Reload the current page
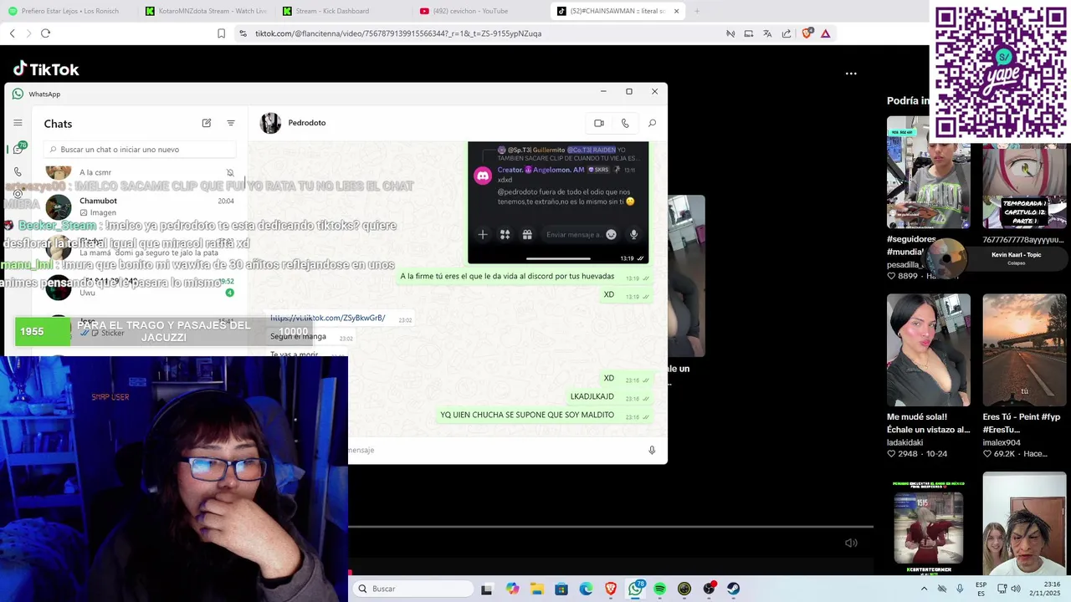This screenshot has height=602, width=1071. [x=45, y=33]
